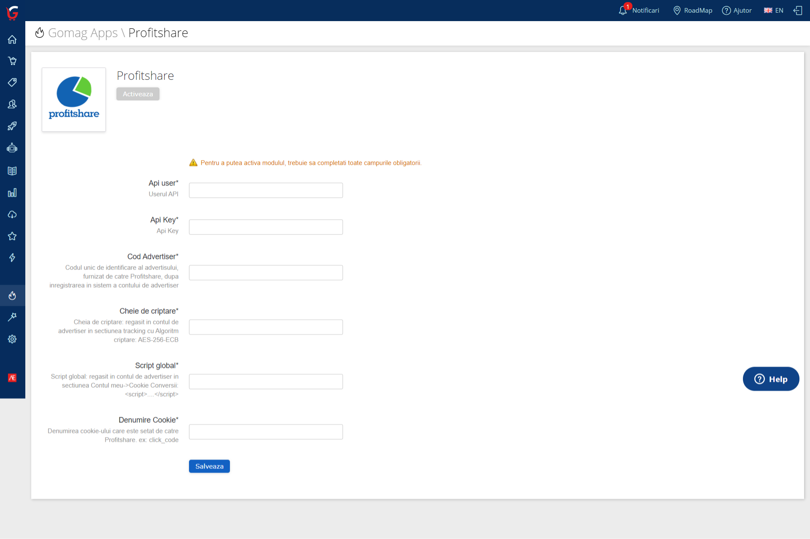Click the 'Api user*' label
This screenshot has height=539, width=810.
163,183
